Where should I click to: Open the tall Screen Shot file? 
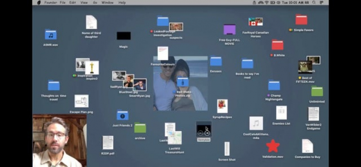coord(227,149)
